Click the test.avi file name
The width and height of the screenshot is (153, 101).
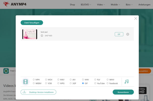tap(44, 32)
